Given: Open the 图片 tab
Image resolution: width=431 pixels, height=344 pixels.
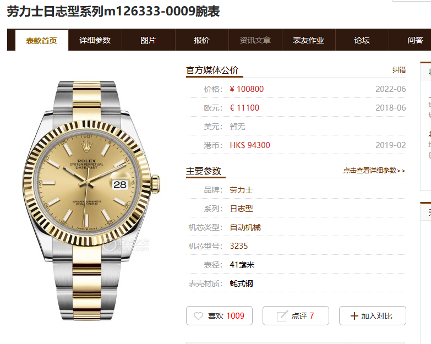Looking at the screenshot, I should pyautogui.click(x=148, y=40).
